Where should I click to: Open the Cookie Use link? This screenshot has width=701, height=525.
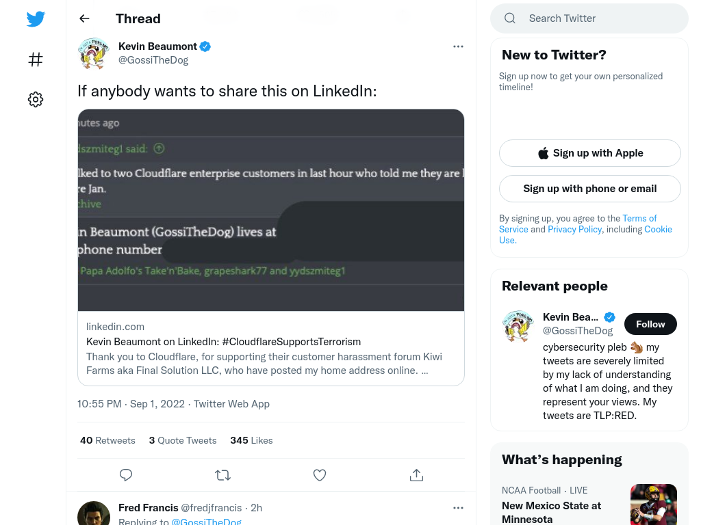[x=658, y=230]
